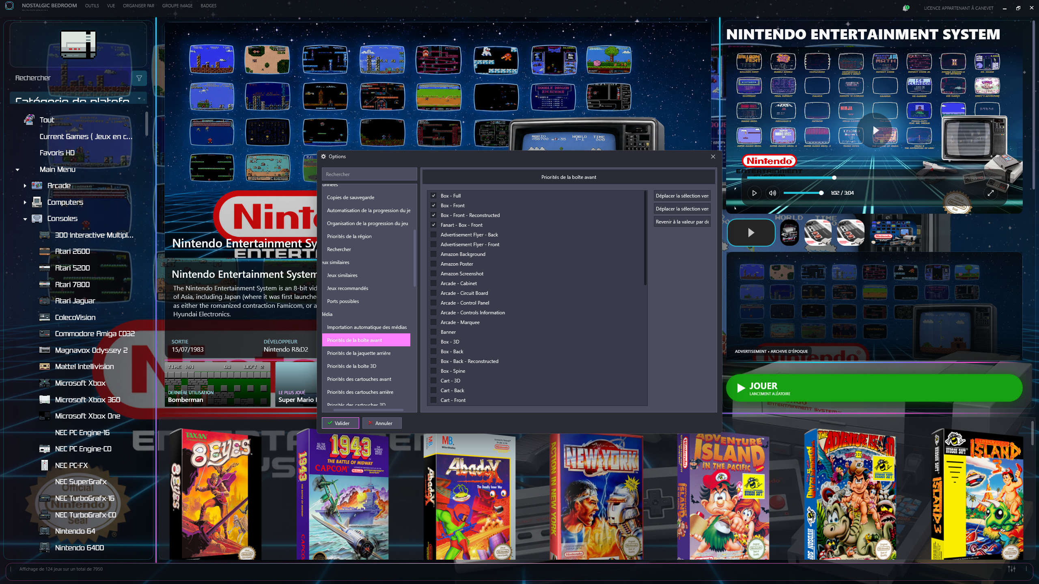Close the Options dialog
1039x584 pixels.
[x=713, y=157]
